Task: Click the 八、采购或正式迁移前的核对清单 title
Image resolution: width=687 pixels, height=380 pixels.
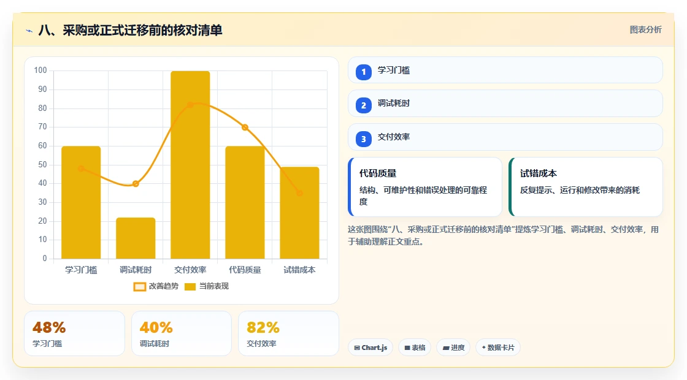Action: coord(131,30)
